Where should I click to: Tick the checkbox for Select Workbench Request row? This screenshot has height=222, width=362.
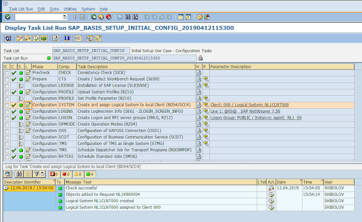[x=7, y=79]
